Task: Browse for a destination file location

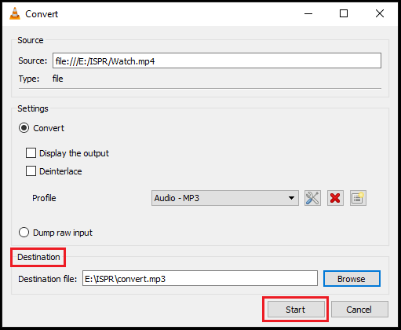Action: click(x=352, y=279)
